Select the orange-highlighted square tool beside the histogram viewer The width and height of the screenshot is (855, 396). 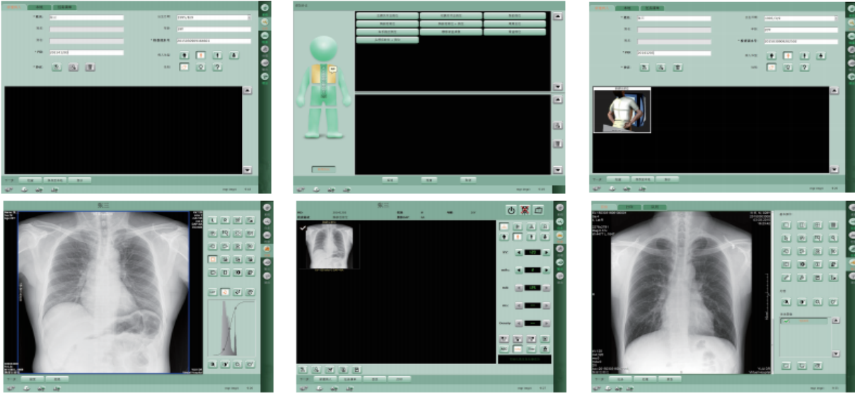coord(212,260)
